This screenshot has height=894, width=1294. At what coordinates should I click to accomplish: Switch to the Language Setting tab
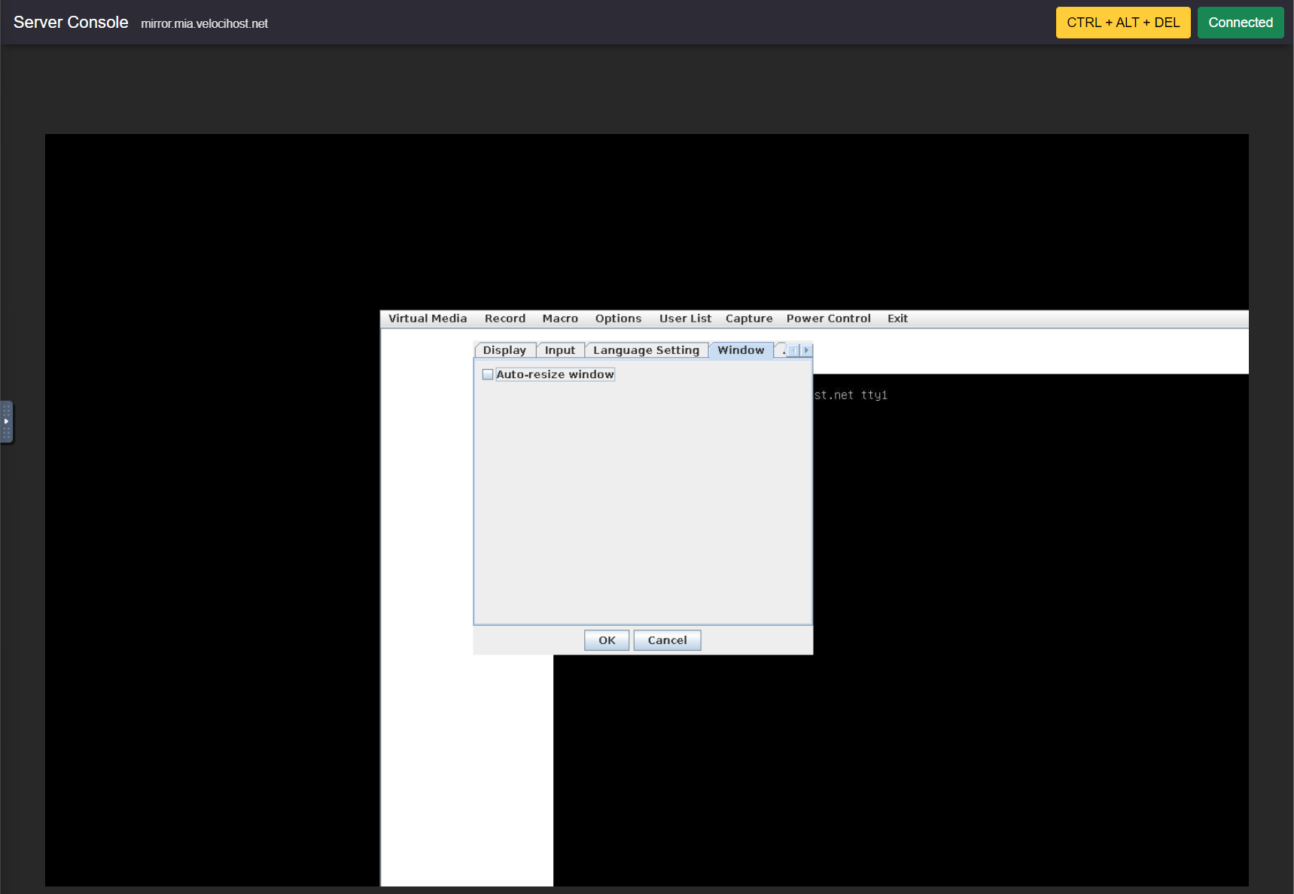coord(646,349)
